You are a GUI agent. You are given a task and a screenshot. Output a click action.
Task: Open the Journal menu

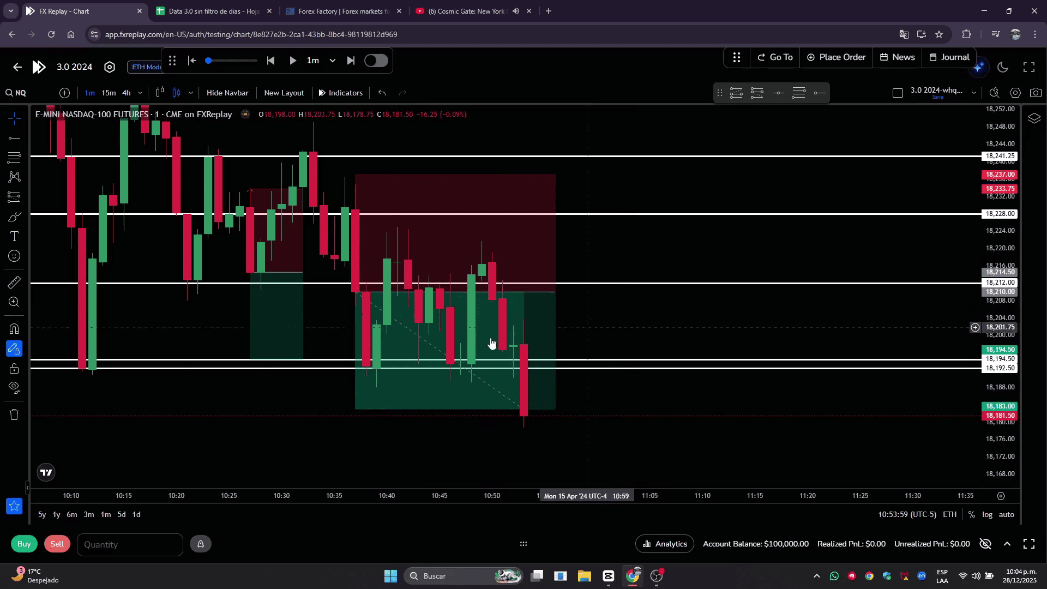pos(949,57)
